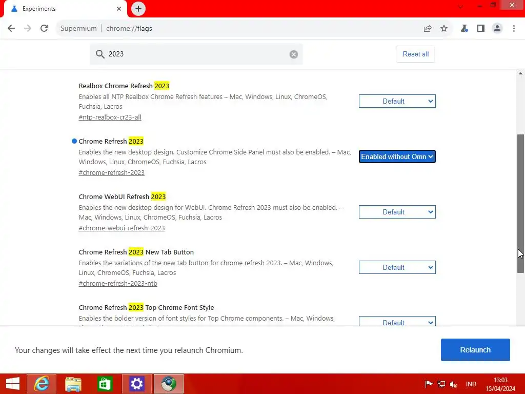Open File Explorer from taskbar
Viewport: 525px width, 394px height.
click(x=73, y=384)
